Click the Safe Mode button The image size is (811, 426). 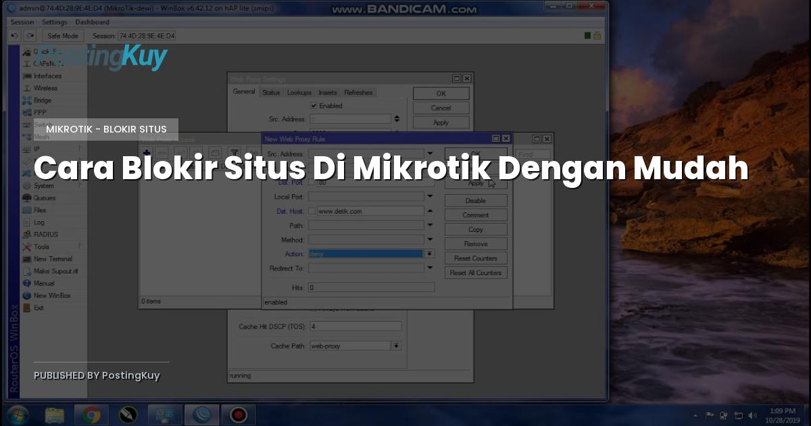tap(62, 35)
